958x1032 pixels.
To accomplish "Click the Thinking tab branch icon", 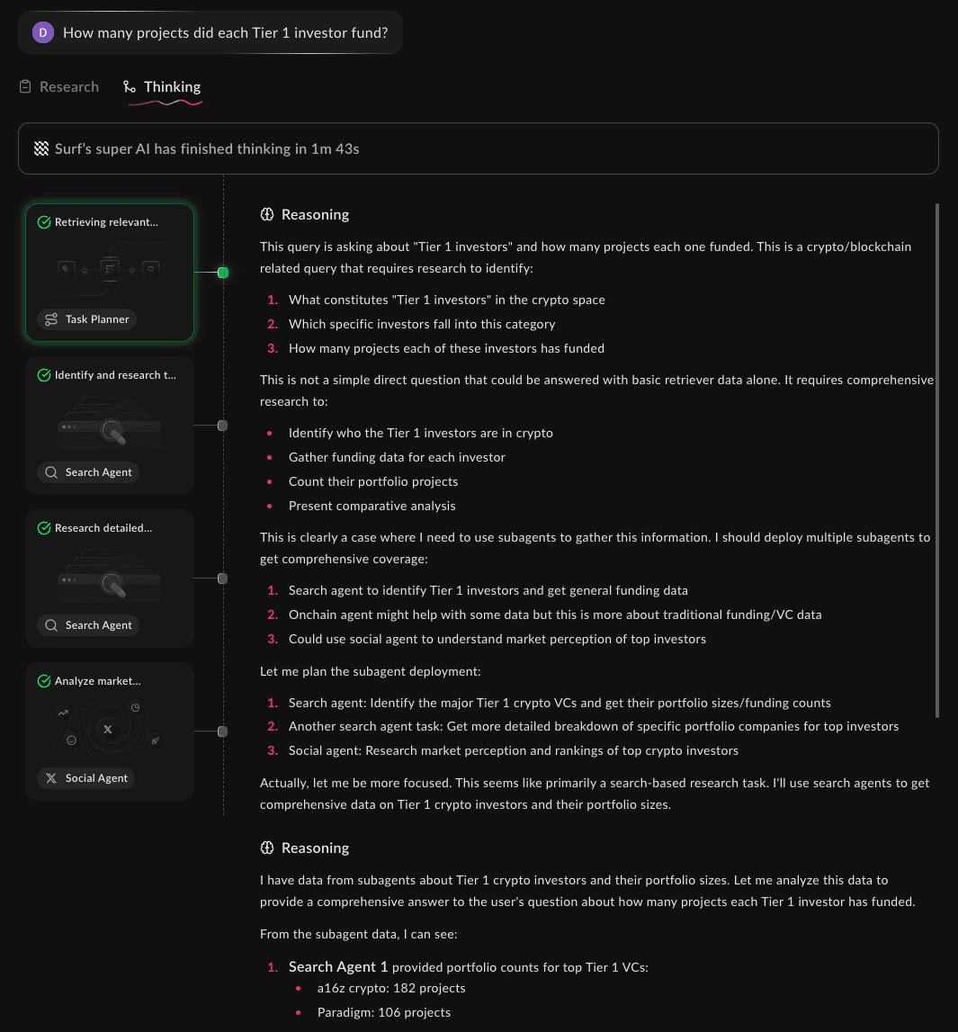I will tap(129, 86).
